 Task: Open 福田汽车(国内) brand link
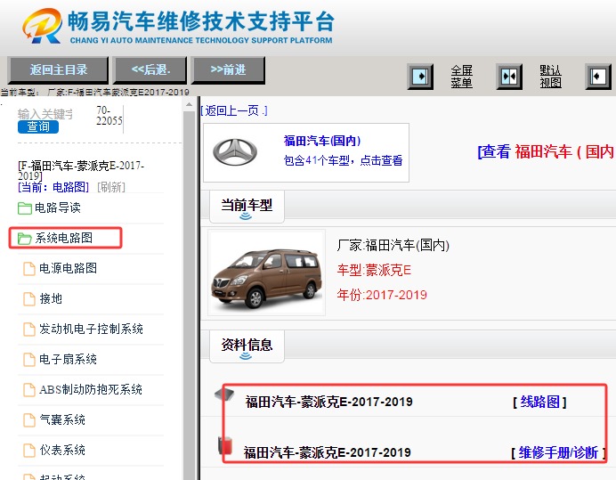(322, 141)
